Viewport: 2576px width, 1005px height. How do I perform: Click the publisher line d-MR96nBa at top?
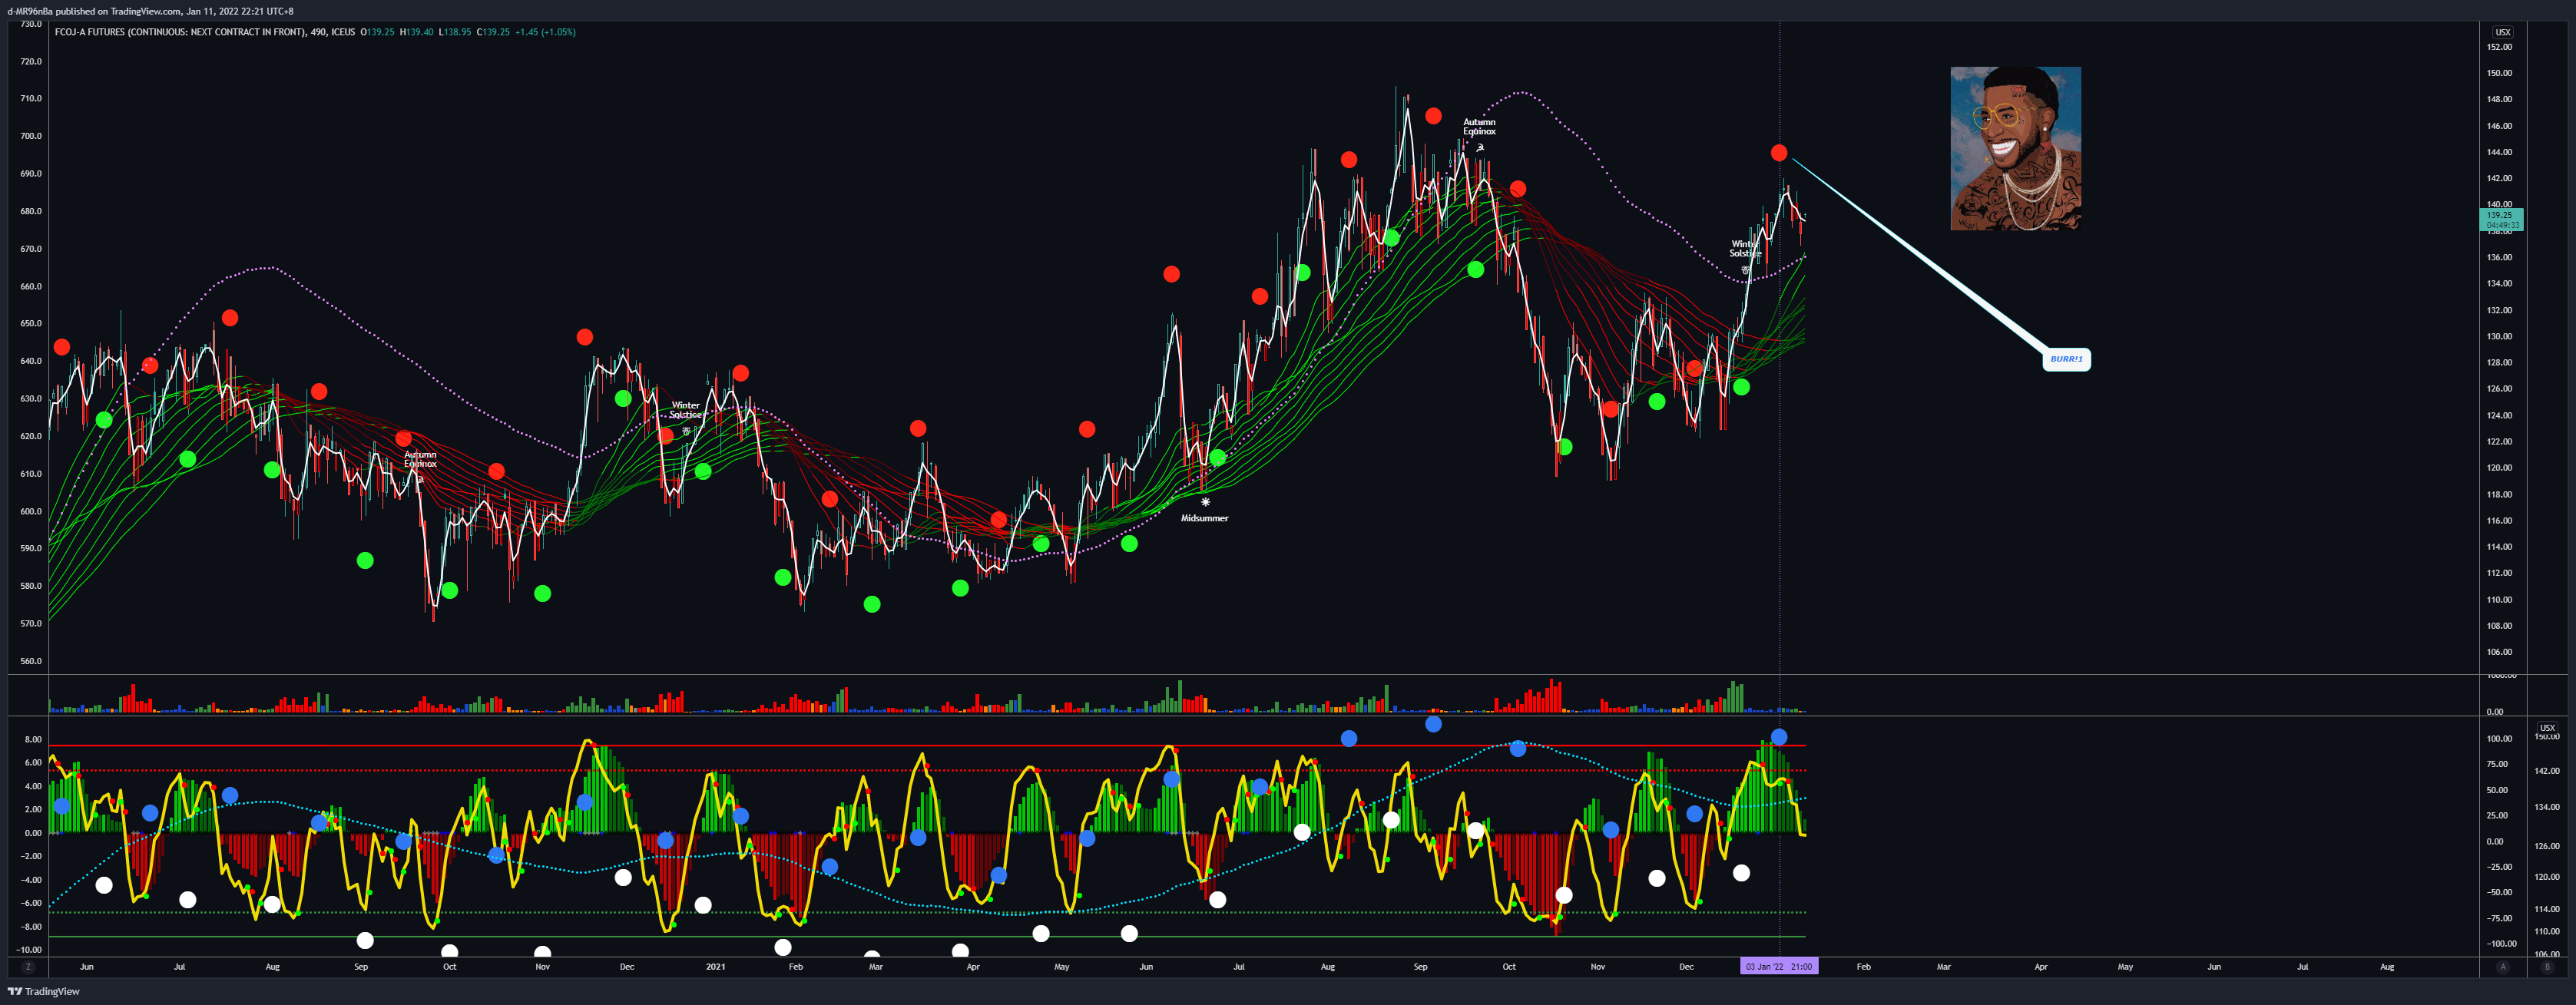(x=150, y=11)
